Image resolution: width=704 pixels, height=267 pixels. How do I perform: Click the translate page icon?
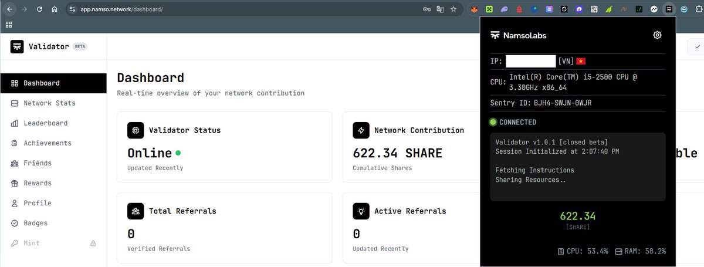click(x=440, y=9)
